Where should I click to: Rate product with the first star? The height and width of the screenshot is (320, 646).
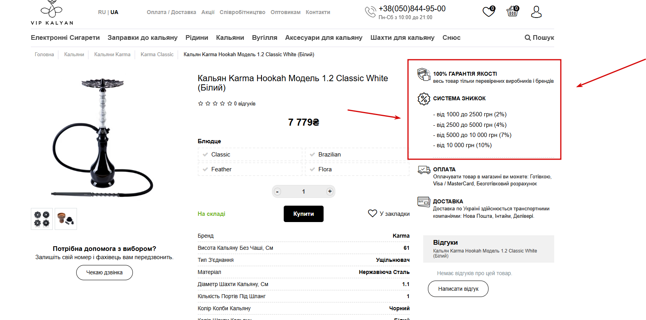[x=200, y=103]
